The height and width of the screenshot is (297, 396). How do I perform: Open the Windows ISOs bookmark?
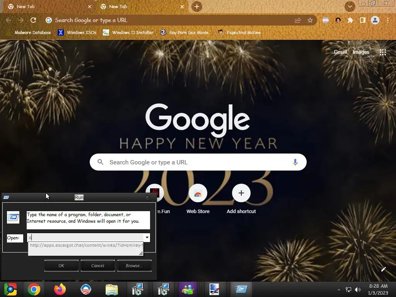[x=77, y=32]
